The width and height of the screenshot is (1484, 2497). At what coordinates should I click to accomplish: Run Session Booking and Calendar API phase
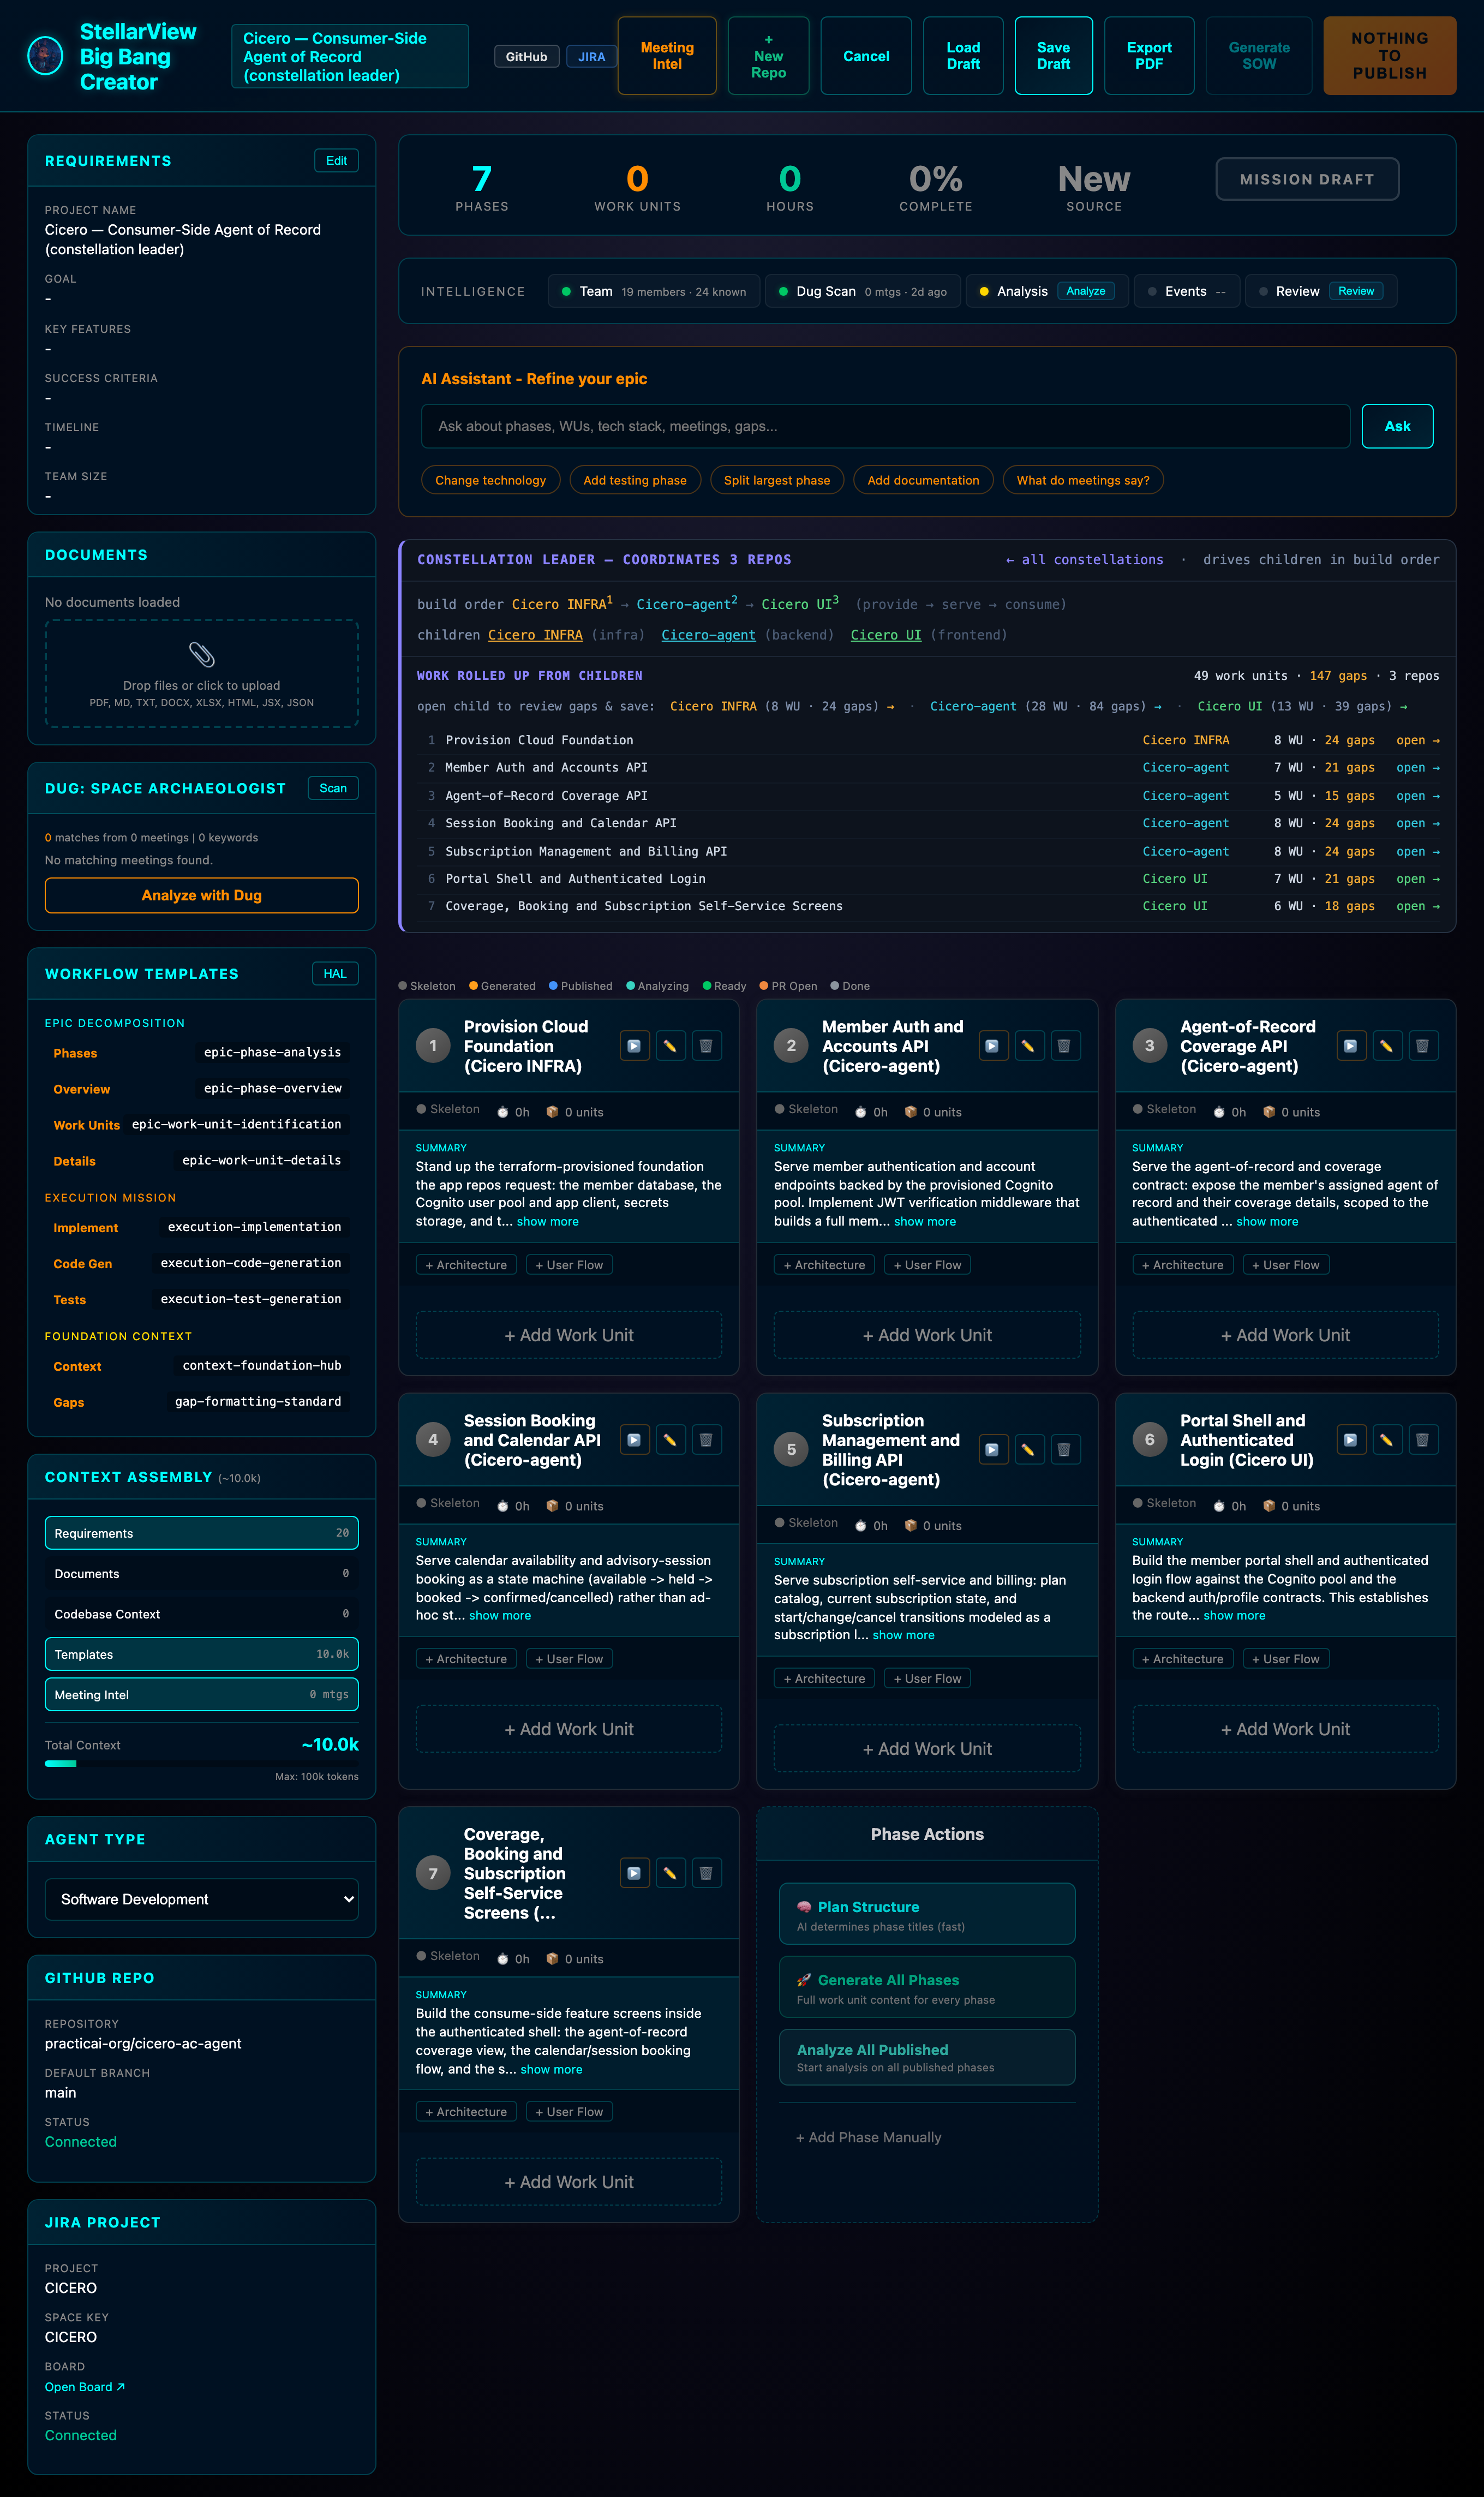coord(634,1440)
